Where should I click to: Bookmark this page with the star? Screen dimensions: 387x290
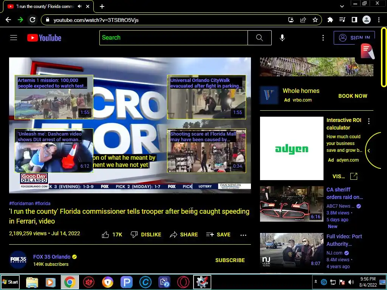[x=315, y=20]
